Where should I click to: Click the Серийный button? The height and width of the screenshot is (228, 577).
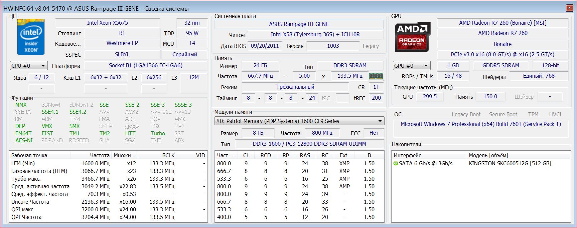pos(184,54)
